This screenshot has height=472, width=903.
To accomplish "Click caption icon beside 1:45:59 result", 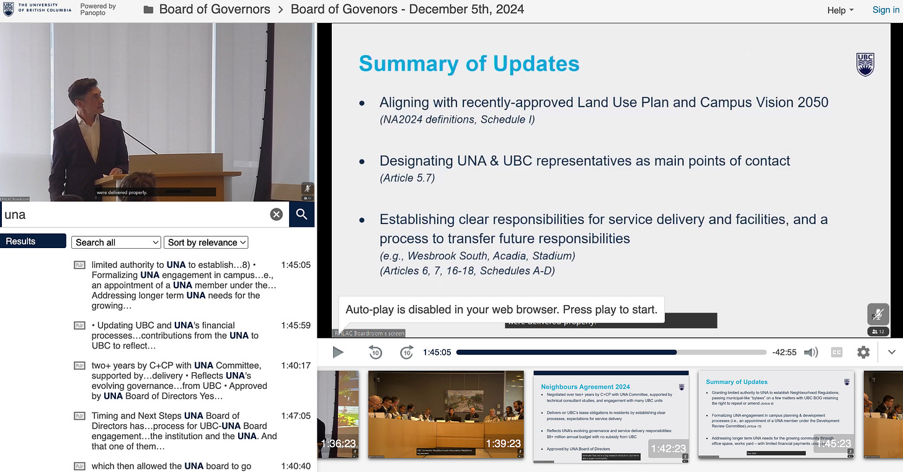I will coord(79,325).
